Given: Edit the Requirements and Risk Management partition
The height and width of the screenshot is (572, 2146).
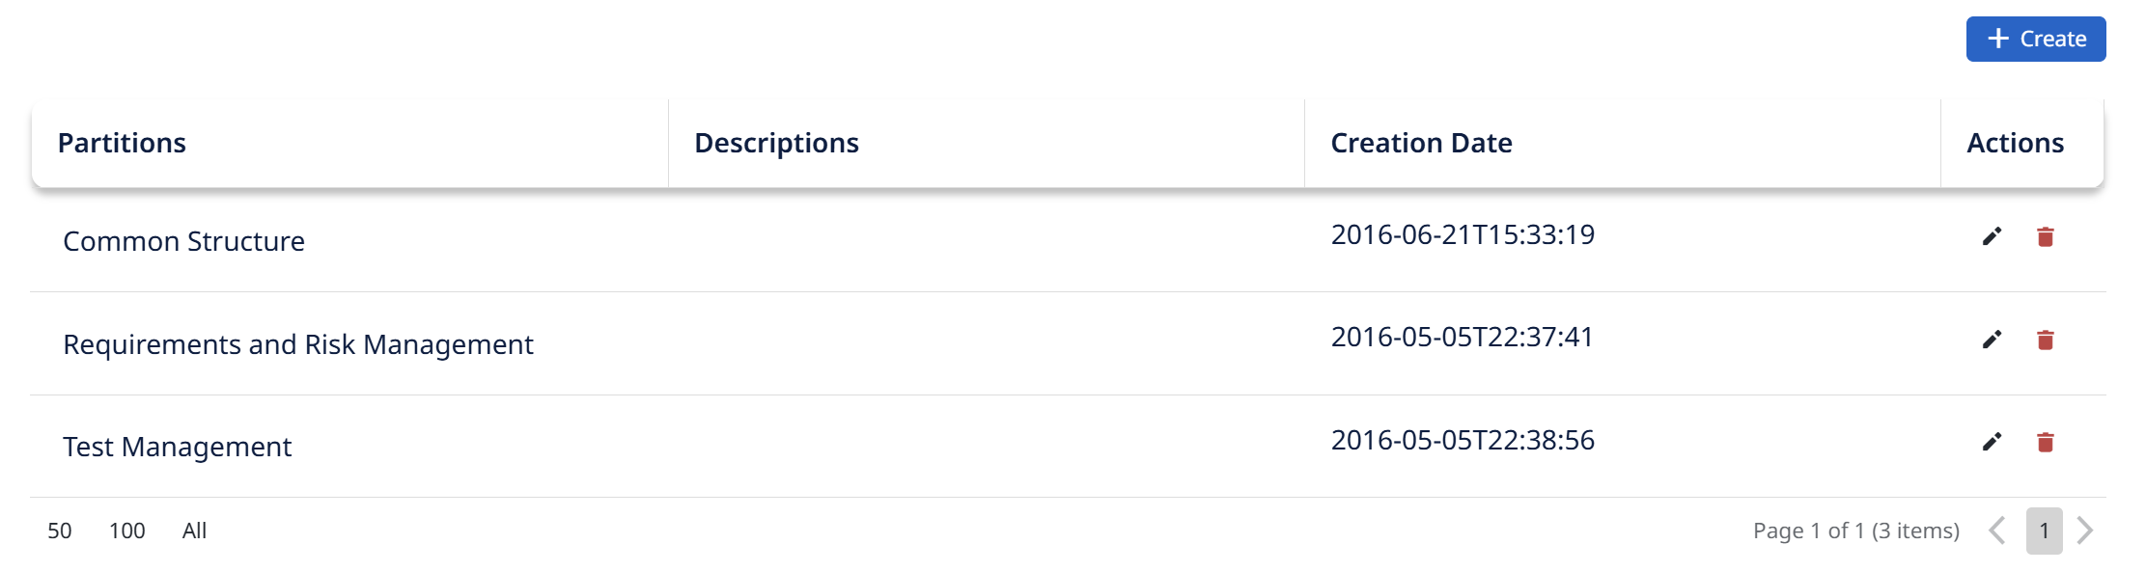Looking at the screenshot, I should click(x=1992, y=340).
